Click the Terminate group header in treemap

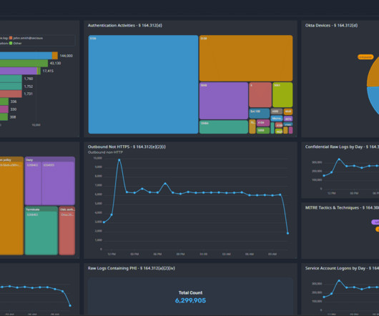(x=41, y=209)
